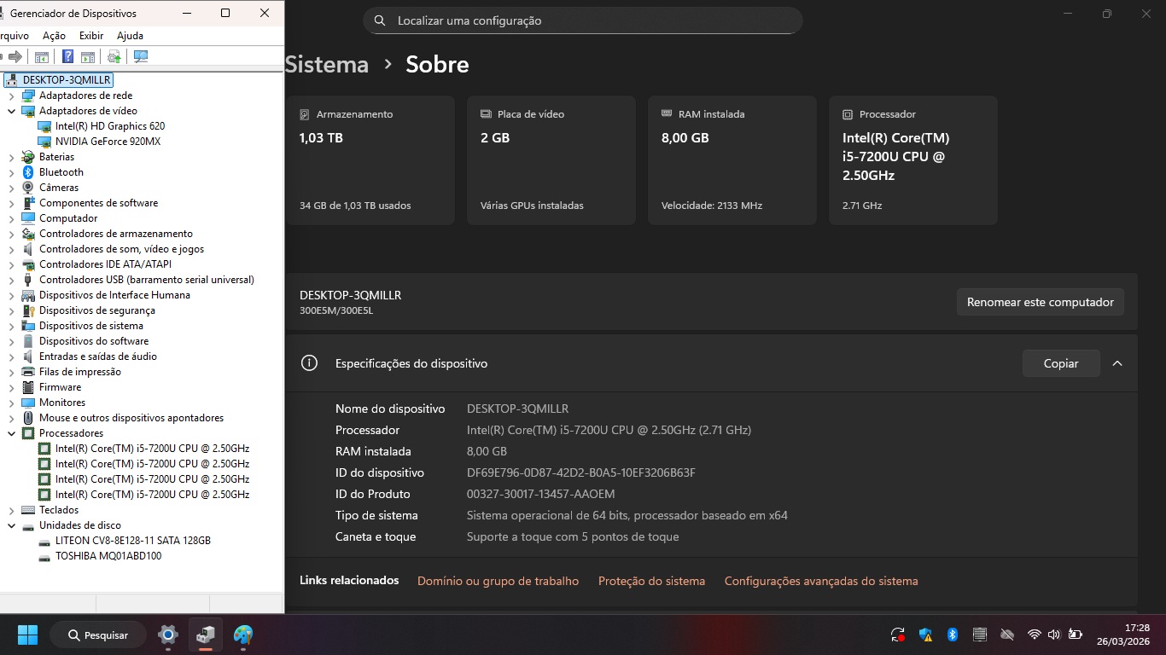1166x655 pixels.
Task: Toggle the show/hide action pane toolbar icon
Action: 87,57
